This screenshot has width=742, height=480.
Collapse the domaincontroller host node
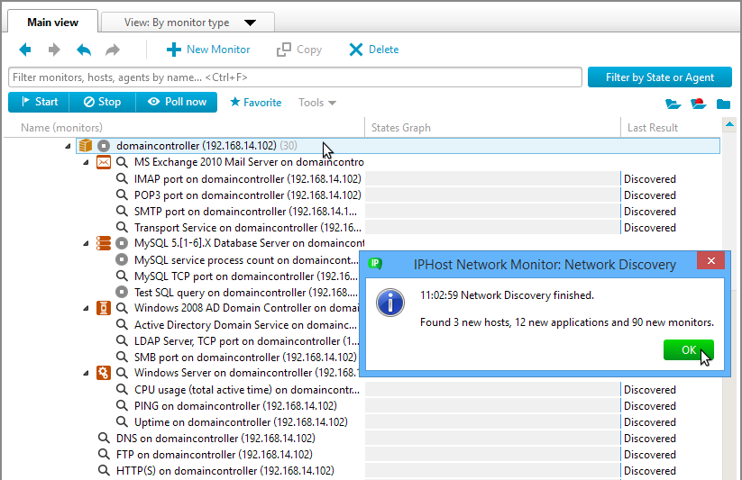(x=68, y=146)
